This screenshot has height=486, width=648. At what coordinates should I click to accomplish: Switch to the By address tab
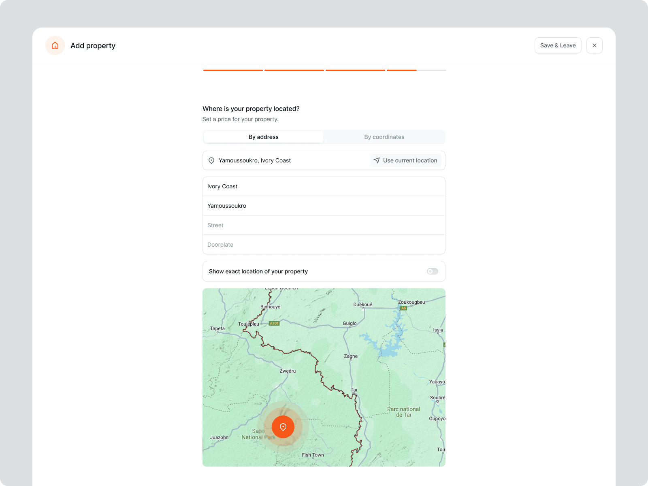pyautogui.click(x=264, y=137)
